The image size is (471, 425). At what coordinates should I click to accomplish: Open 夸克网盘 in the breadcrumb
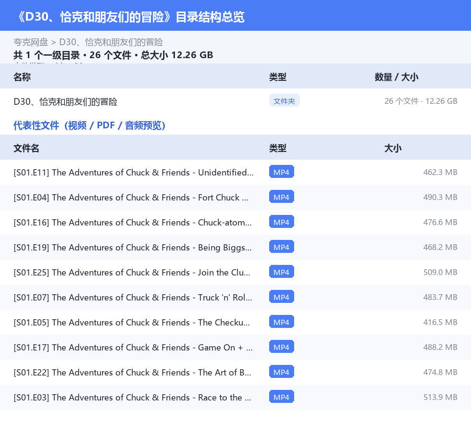(x=31, y=42)
